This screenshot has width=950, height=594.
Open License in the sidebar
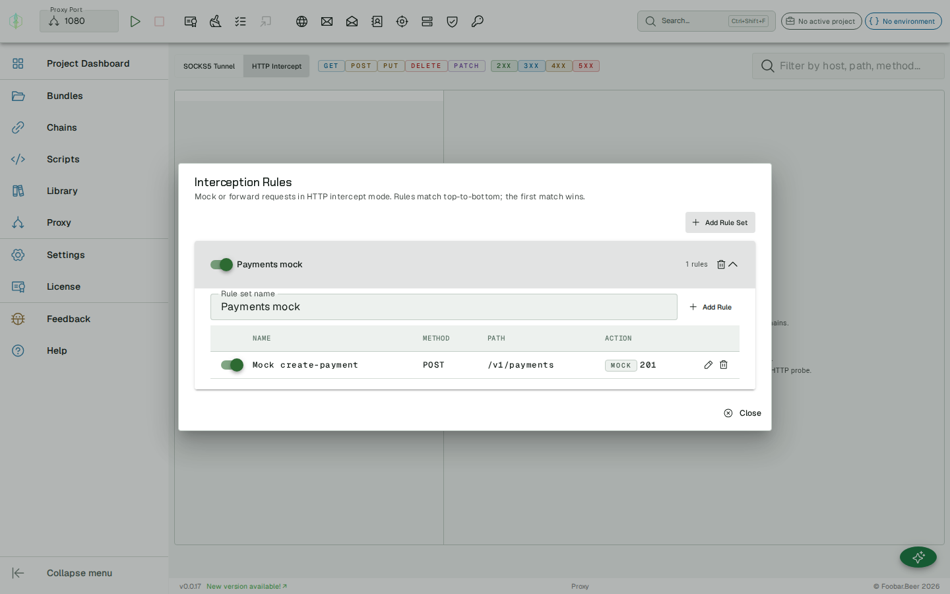(84, 286)
